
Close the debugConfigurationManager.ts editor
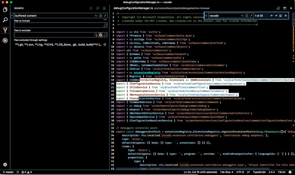291,8
